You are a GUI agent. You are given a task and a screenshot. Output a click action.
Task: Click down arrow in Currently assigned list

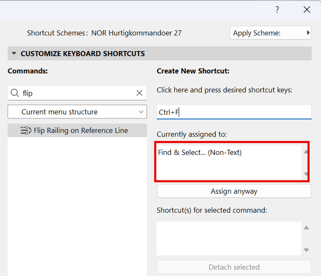(306, 174)
